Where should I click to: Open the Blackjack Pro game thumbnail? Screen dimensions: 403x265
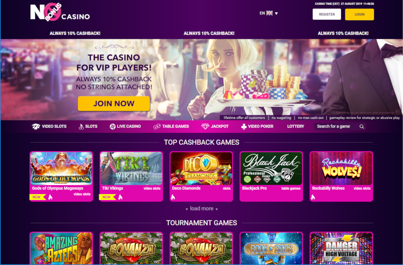(271, 168)
